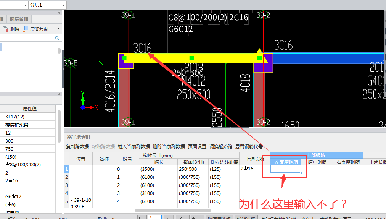Click the 属性值 column header
Viewport: 386px width, 219px height.
pos(30,109)
